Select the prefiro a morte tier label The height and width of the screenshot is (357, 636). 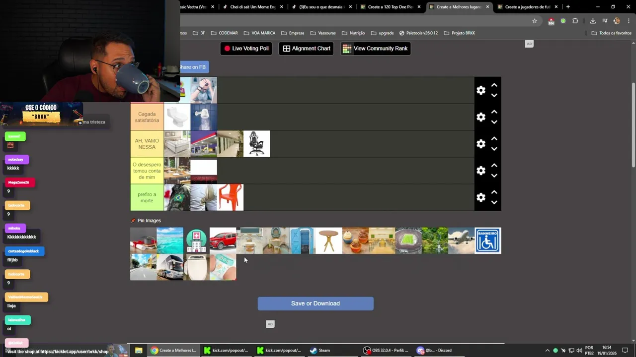(x=147, y=197)
